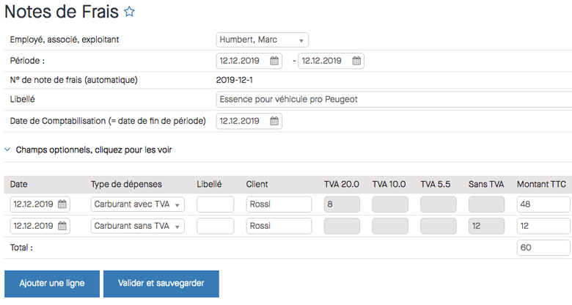Click the Ajouter une ligne button

(52, 284)
